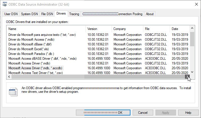Click the ODBC driver table icon in description

click(13, 92)
